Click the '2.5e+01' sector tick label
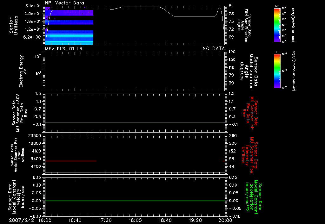 pyautogui.click(x=33, y=14)
